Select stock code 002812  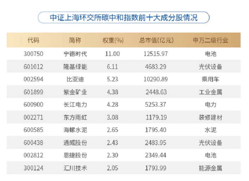click(33, 155)
